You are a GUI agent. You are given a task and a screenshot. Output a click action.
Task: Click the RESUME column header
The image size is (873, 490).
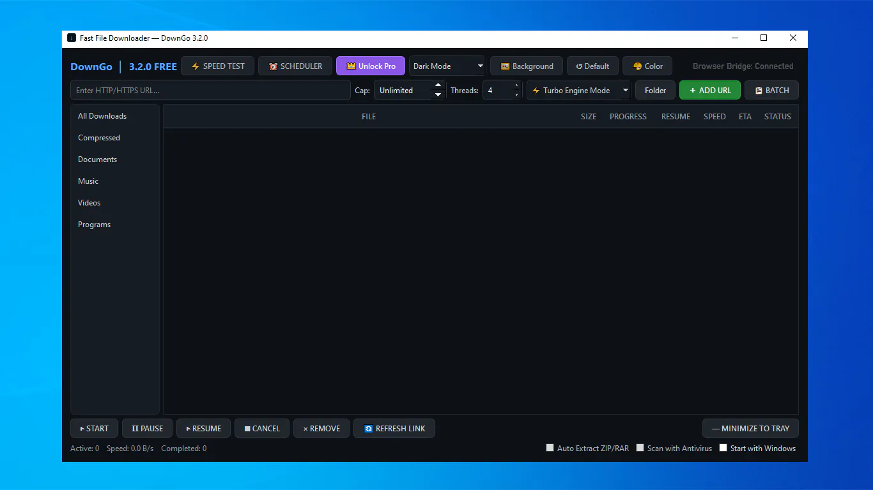pyautogui.click(x=676, y=117)
